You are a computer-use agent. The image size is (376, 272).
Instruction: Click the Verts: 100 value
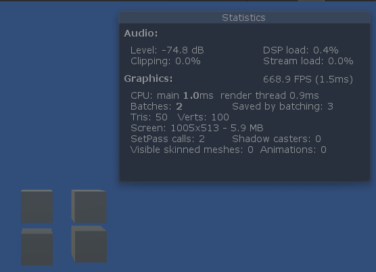(x=204, y=117)
